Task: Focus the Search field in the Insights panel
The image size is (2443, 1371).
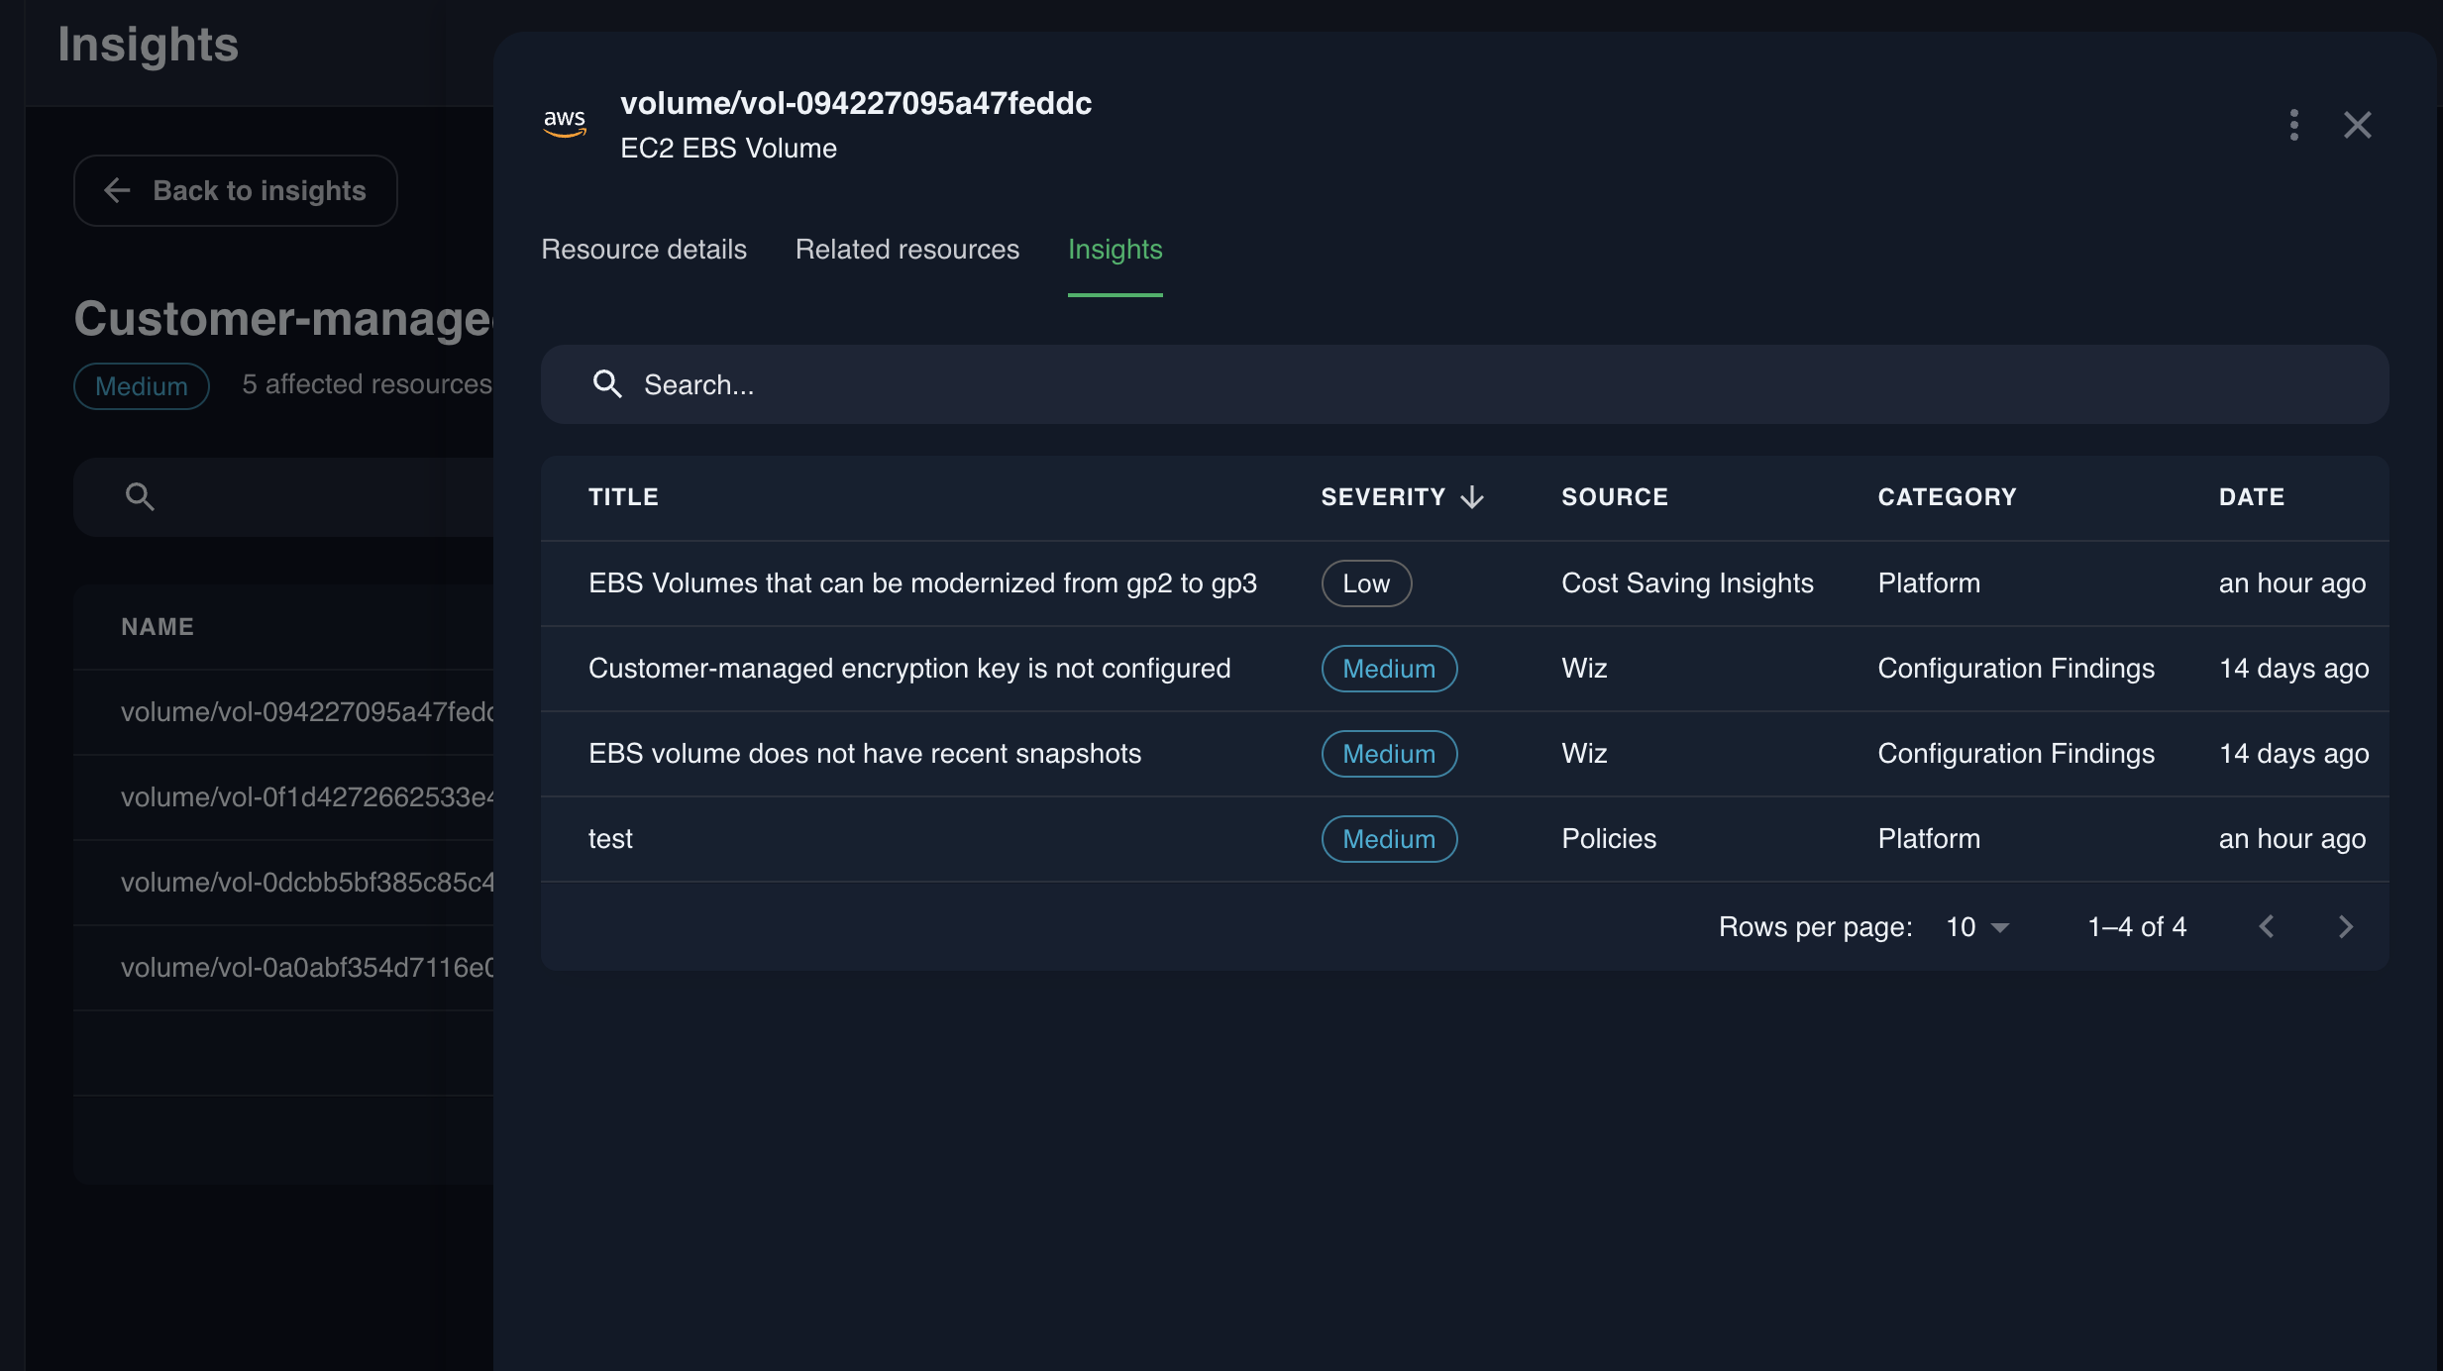Action: tap(1465, 384)
